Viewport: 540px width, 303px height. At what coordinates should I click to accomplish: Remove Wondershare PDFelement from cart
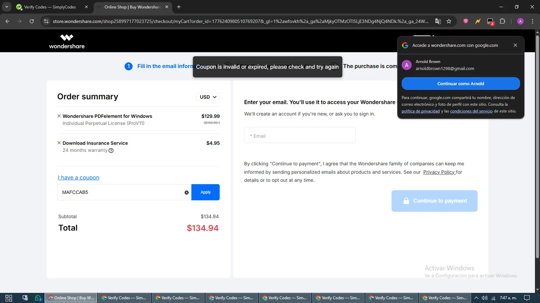point(59,116)
